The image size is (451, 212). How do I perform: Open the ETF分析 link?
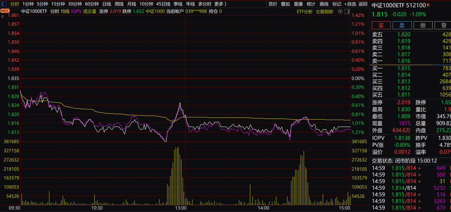click(304, 11)
